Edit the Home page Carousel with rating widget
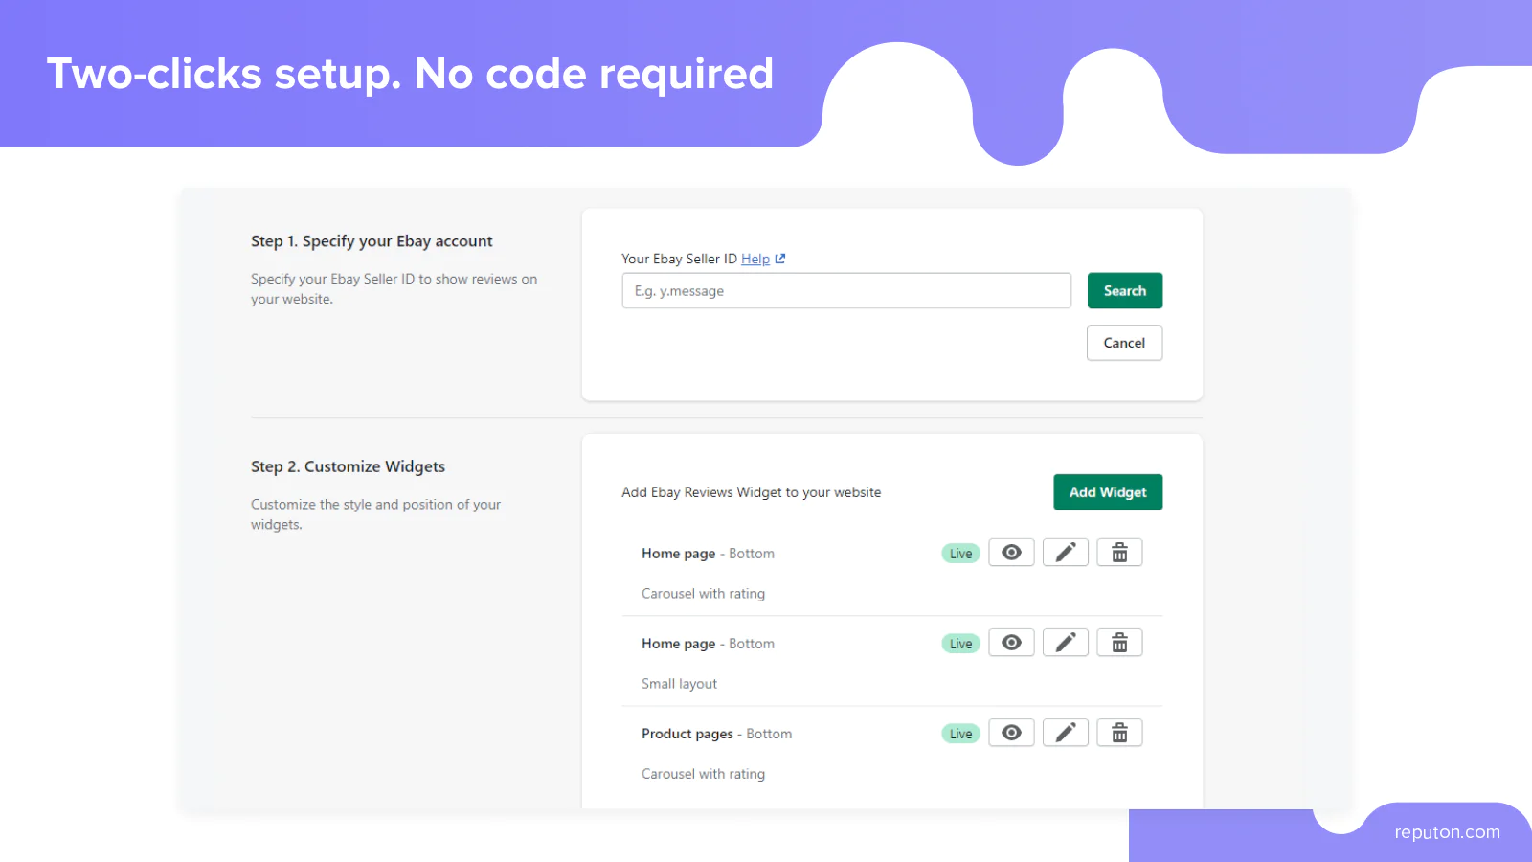This screenshot has width=1532, height=862. [x=1065, y=553]
